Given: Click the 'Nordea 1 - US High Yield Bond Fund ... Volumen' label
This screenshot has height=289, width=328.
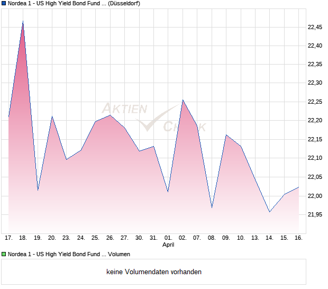Looking at the screenshot, I should [69, 254].
